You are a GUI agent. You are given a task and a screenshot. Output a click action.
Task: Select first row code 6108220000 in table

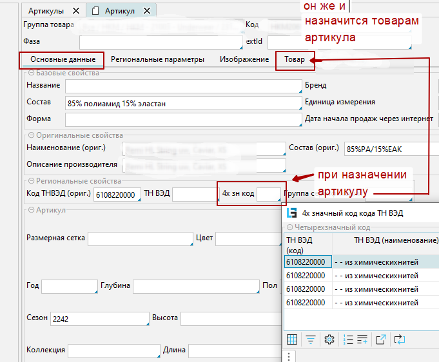coord(307,262)
